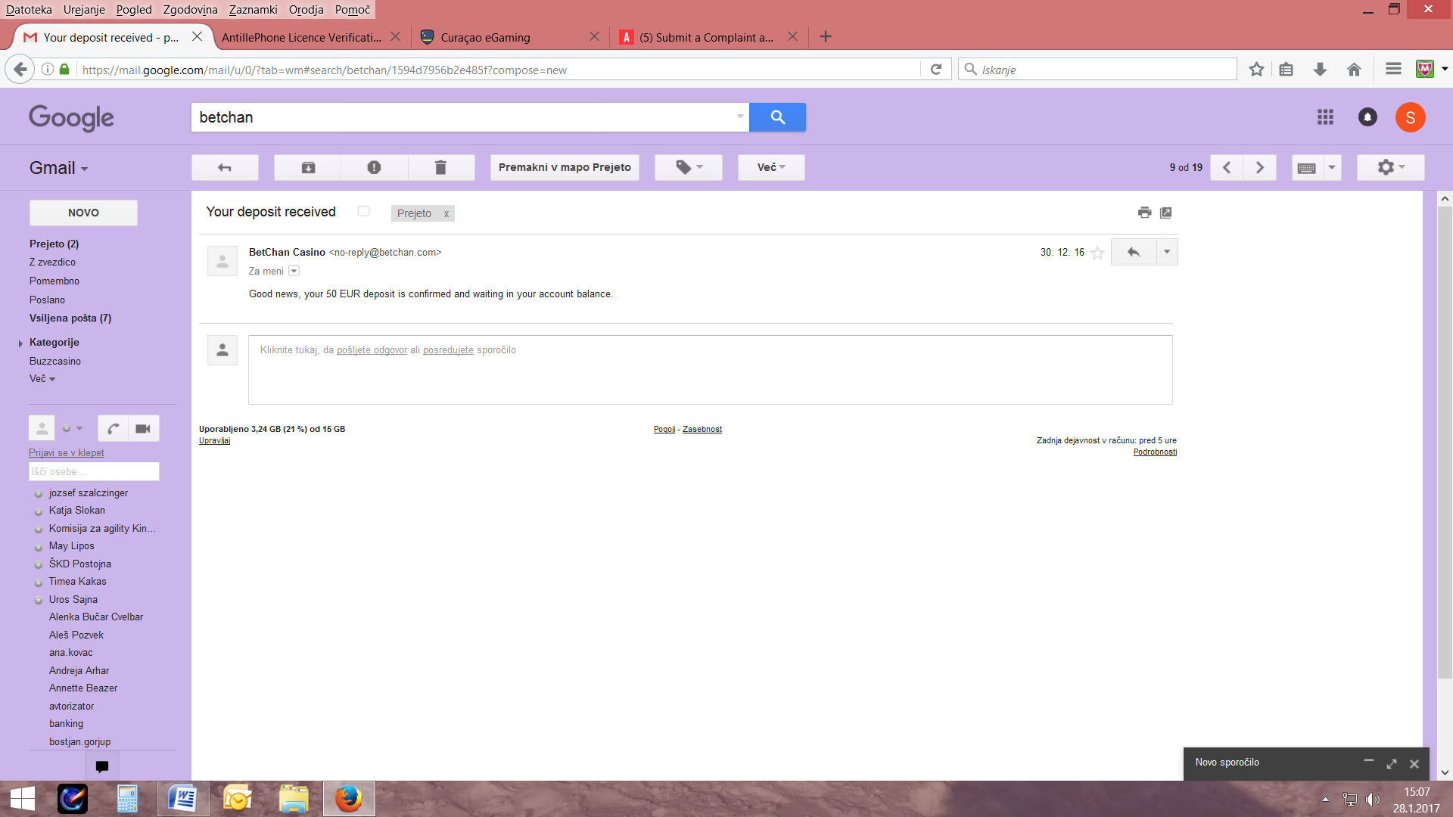Image resolution: width=1453 pixels, height=817 pixels.
Task: Open the Word app in the taskbar
Action: click(x=182, y=798)
